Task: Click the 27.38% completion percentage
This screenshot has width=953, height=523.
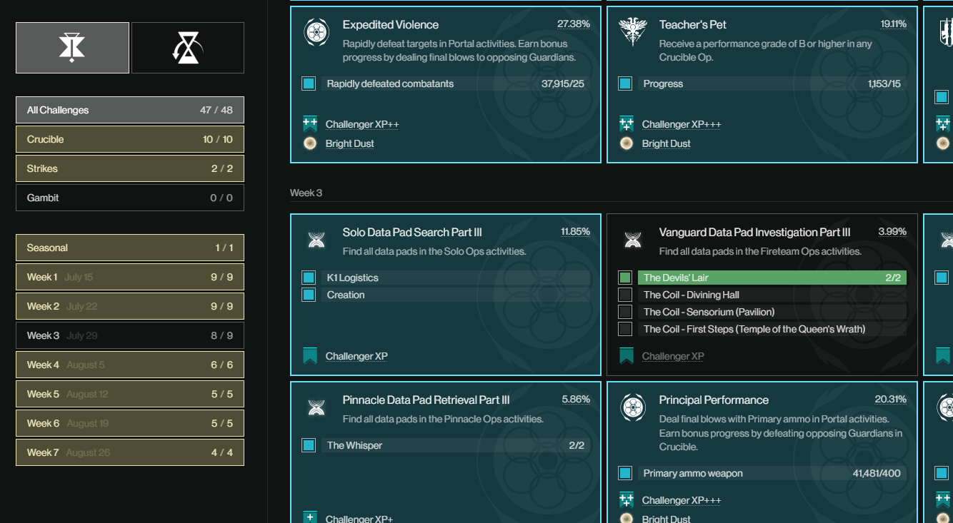Action: (574, 24)
